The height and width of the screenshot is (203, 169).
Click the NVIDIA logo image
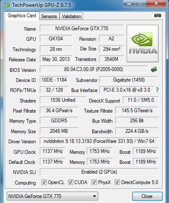point(143,43)
